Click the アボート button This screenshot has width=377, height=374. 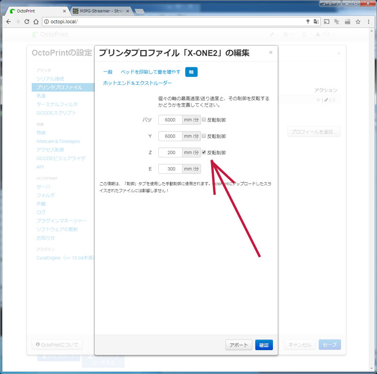[238, 345]
